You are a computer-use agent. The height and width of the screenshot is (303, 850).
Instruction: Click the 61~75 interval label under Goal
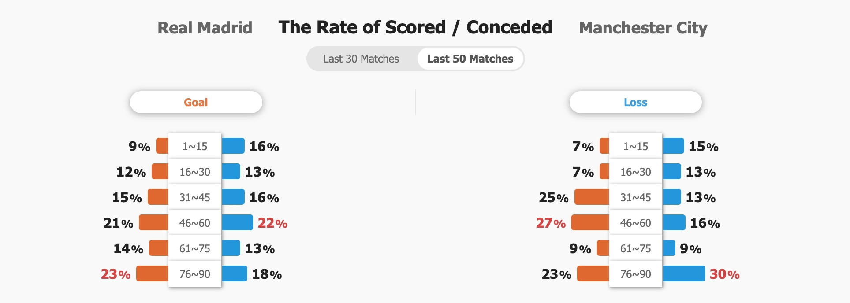point(195,248)
